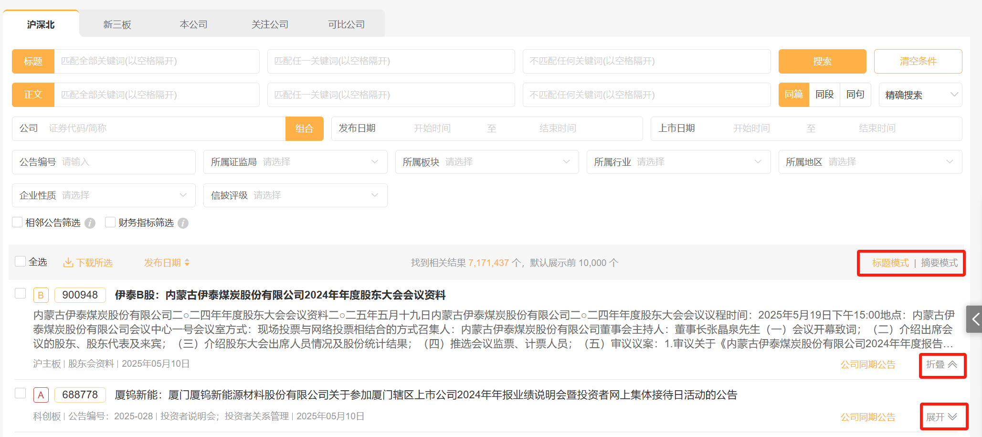Click the 标题 label button
The width and height of the screenshot is (982, 437).
coord(33,61)
